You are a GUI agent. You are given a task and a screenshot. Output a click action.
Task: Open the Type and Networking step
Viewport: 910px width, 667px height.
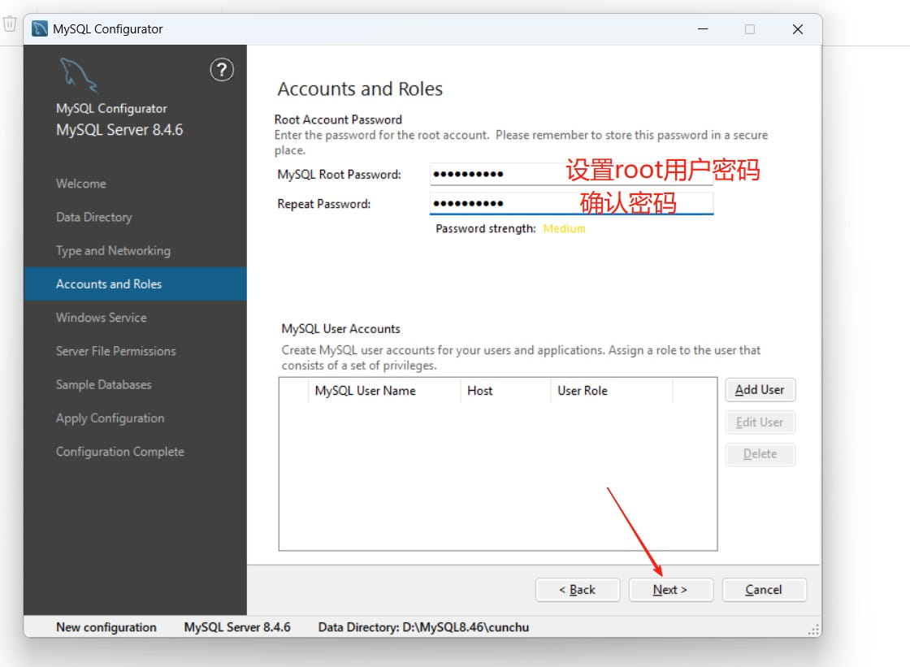click(113, 251)
